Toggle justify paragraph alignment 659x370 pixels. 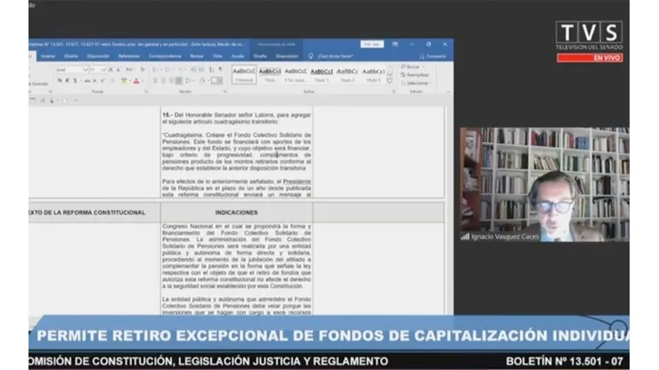click(179, 81)
